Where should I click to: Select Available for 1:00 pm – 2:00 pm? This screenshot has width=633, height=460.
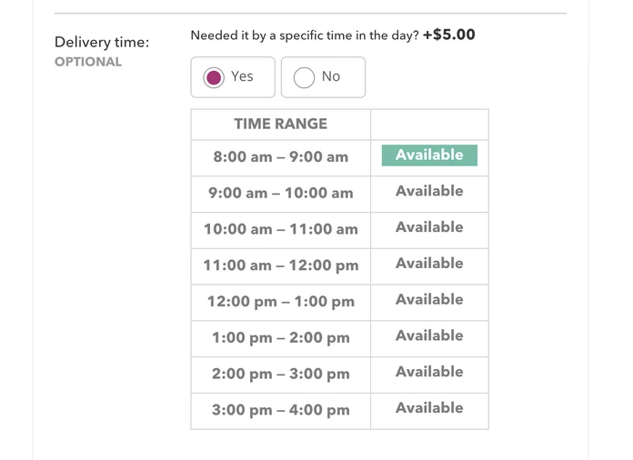tap(429, 336)
